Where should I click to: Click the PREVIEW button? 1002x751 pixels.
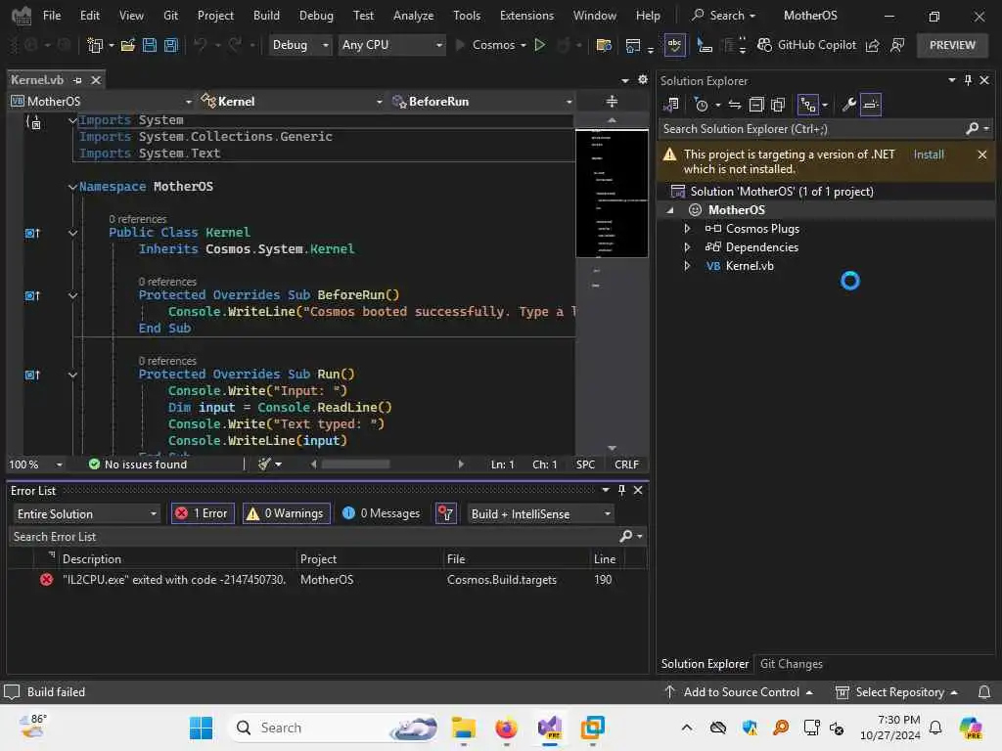coord(951,45)
